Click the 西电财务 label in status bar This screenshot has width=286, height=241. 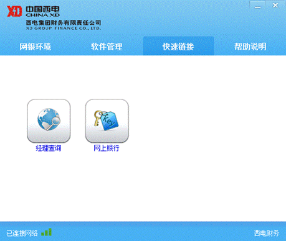pyautogui.click(x=267, y=233)
